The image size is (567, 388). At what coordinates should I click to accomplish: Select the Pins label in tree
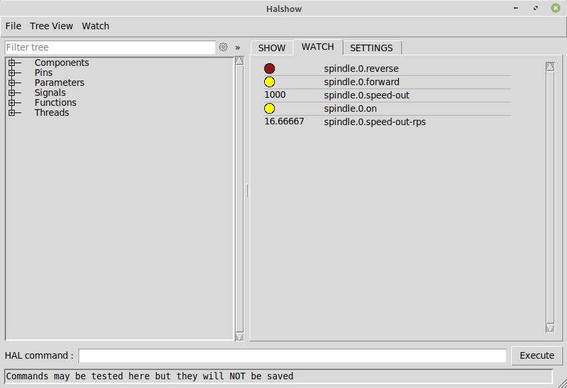[x=43, y=73]
